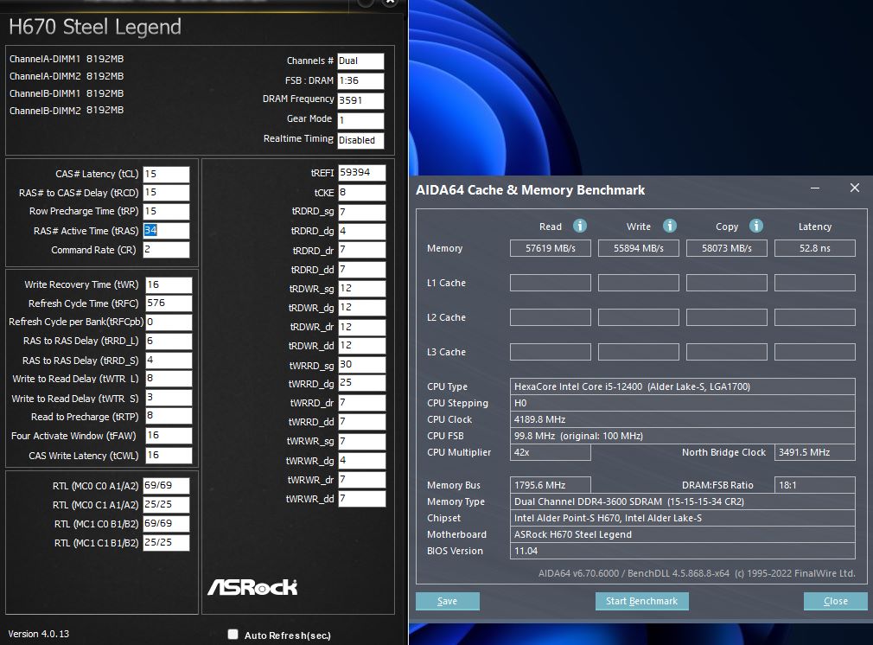The width and height of the screenshot is (873, 645).
Task: Click the Save button in AIDA64
Action: 447,601
